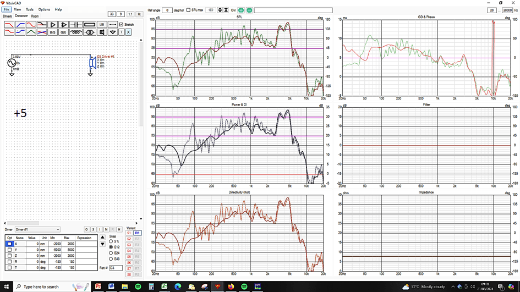The image size is (520, 292).
Task: Click the down triangle button beside the parameter table
Action: 102,244
